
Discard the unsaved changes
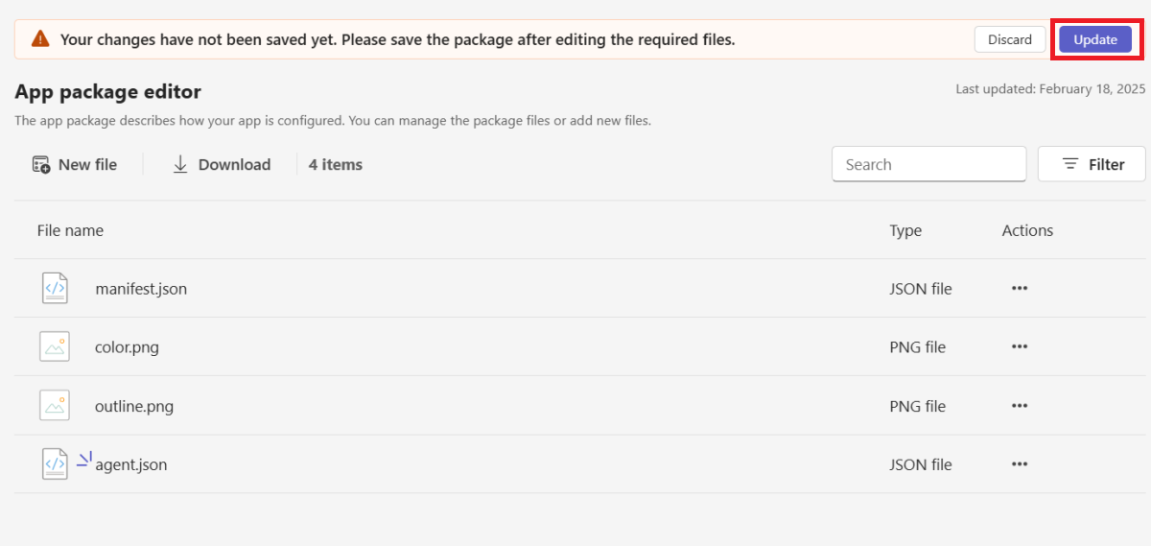pyautogui.click(x=1010, y=39)
